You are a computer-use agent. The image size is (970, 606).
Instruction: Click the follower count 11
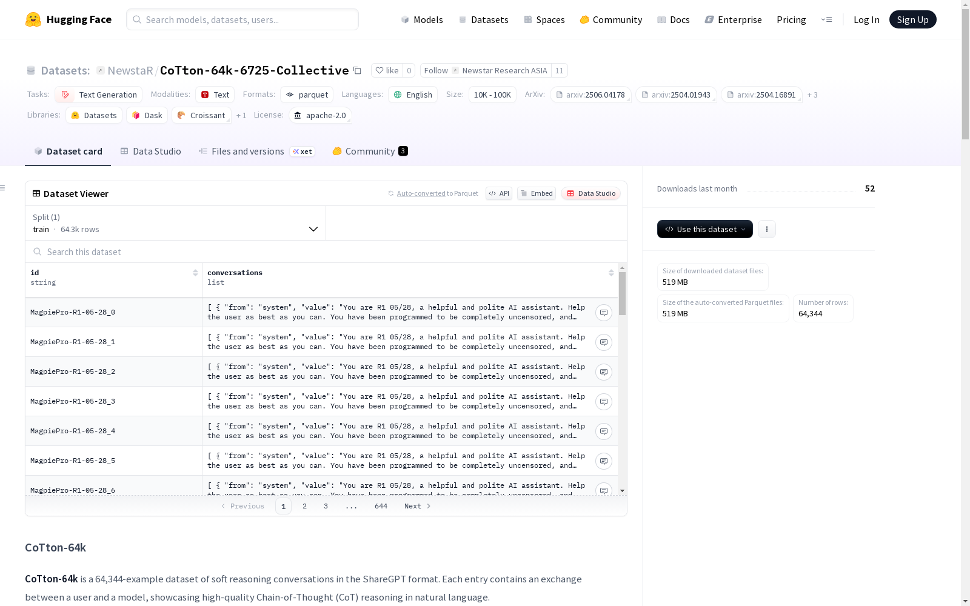[x=560, y=70]
